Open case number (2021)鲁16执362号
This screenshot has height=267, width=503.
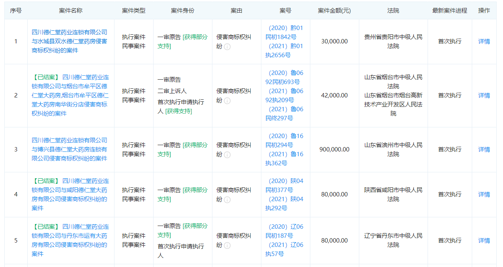[x=284, y=159]
